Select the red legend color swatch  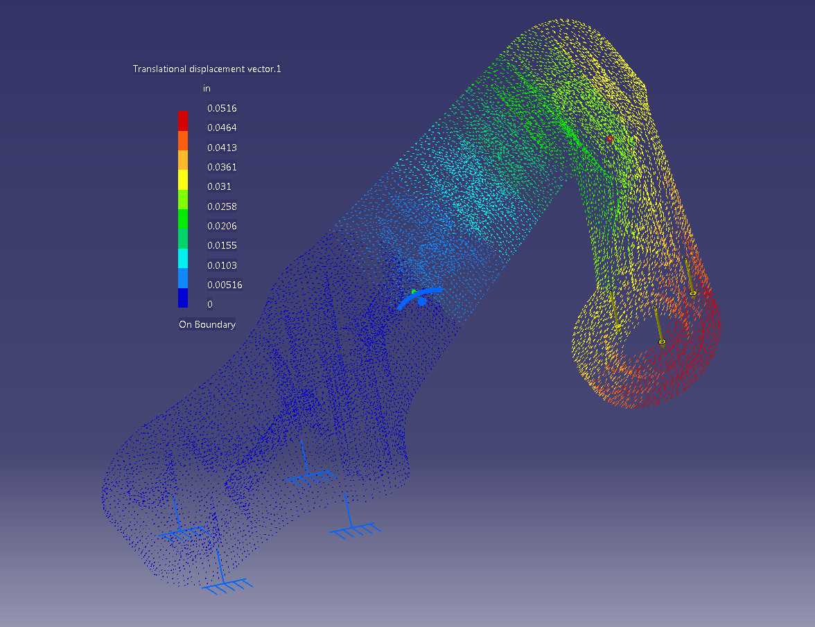(x=183, y=121)
